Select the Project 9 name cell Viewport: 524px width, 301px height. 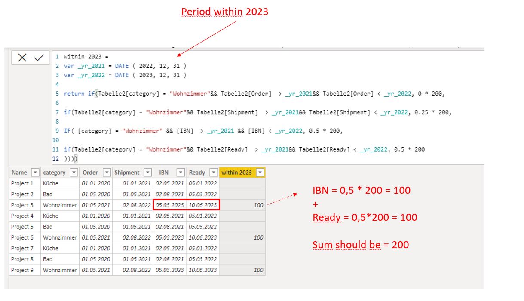(x=25, y=270)
